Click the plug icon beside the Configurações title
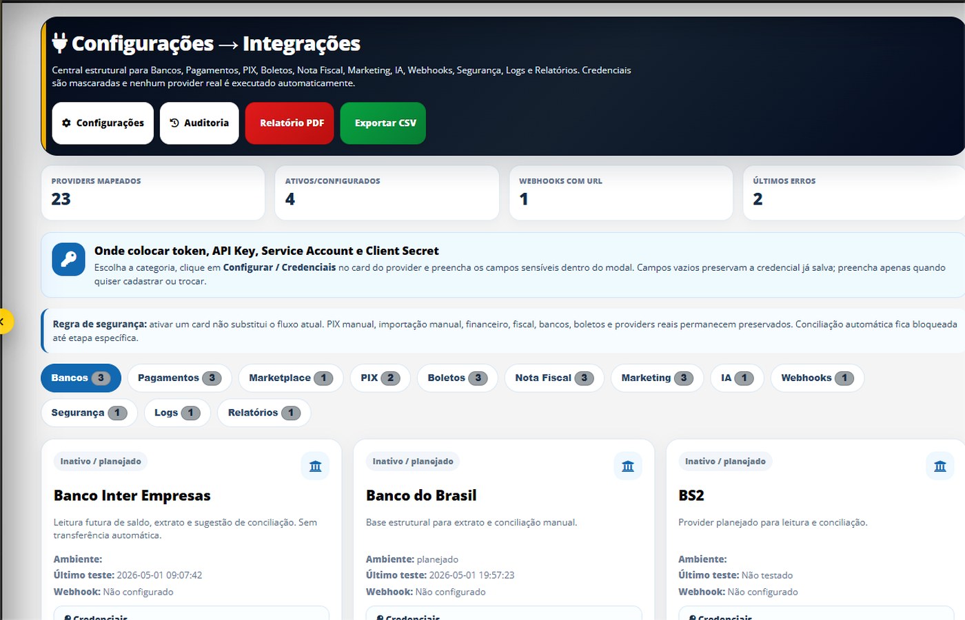Image resolution: width=965 pixels, height=620 pixels. 60,43
